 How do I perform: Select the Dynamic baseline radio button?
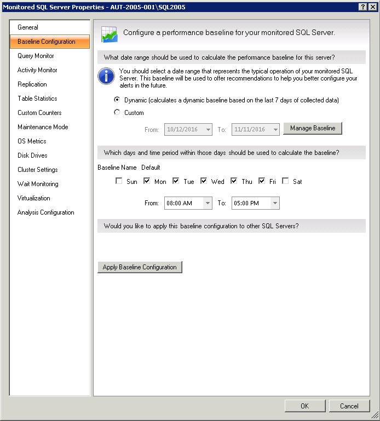[117, 100]
